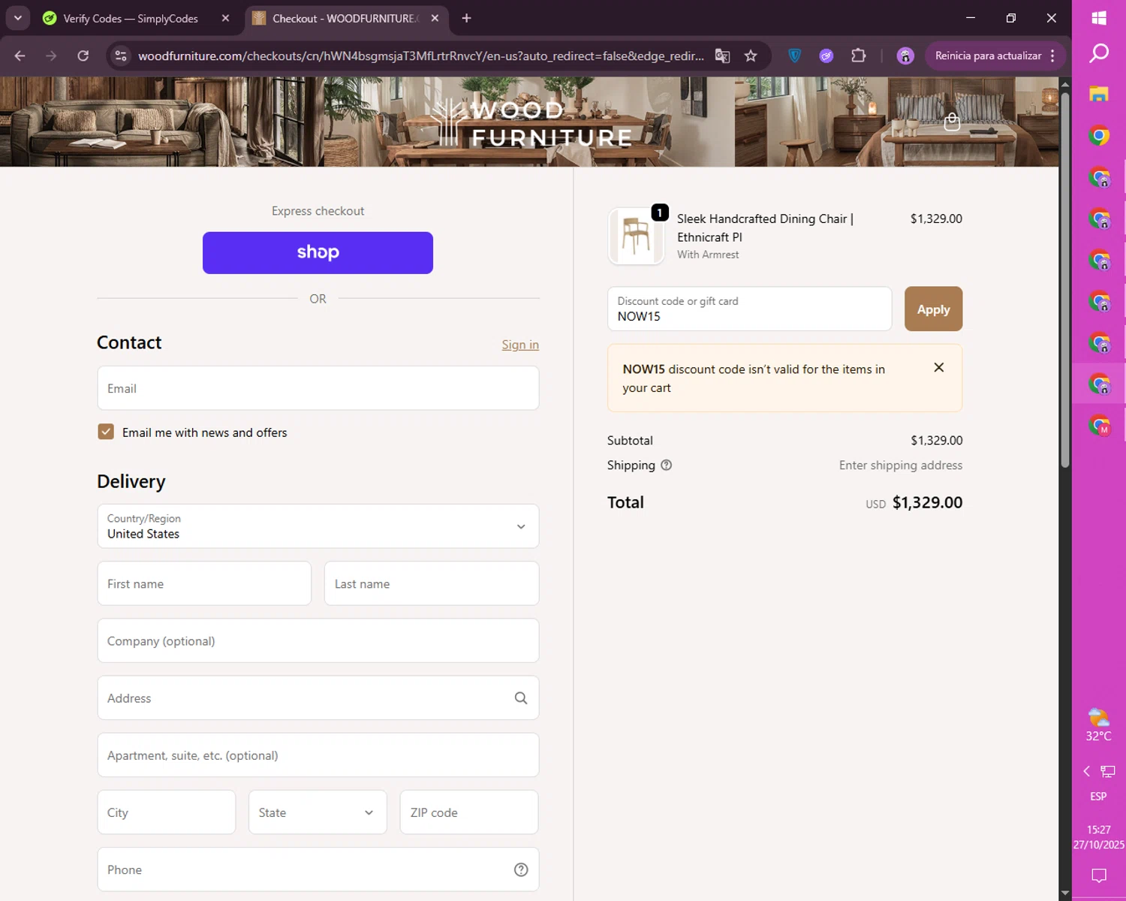The height and width of the screenshot is (901, 1126).
Task: Click the Shipping help question icon
Action: [666, 465]
